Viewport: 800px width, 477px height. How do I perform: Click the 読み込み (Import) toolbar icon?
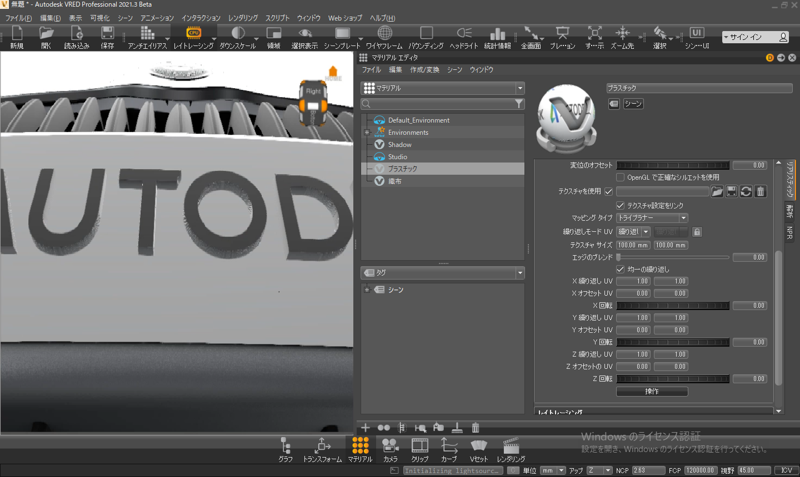(x=77, y=33)
